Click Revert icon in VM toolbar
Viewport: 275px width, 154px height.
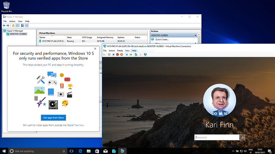click(x=140, y=55)
